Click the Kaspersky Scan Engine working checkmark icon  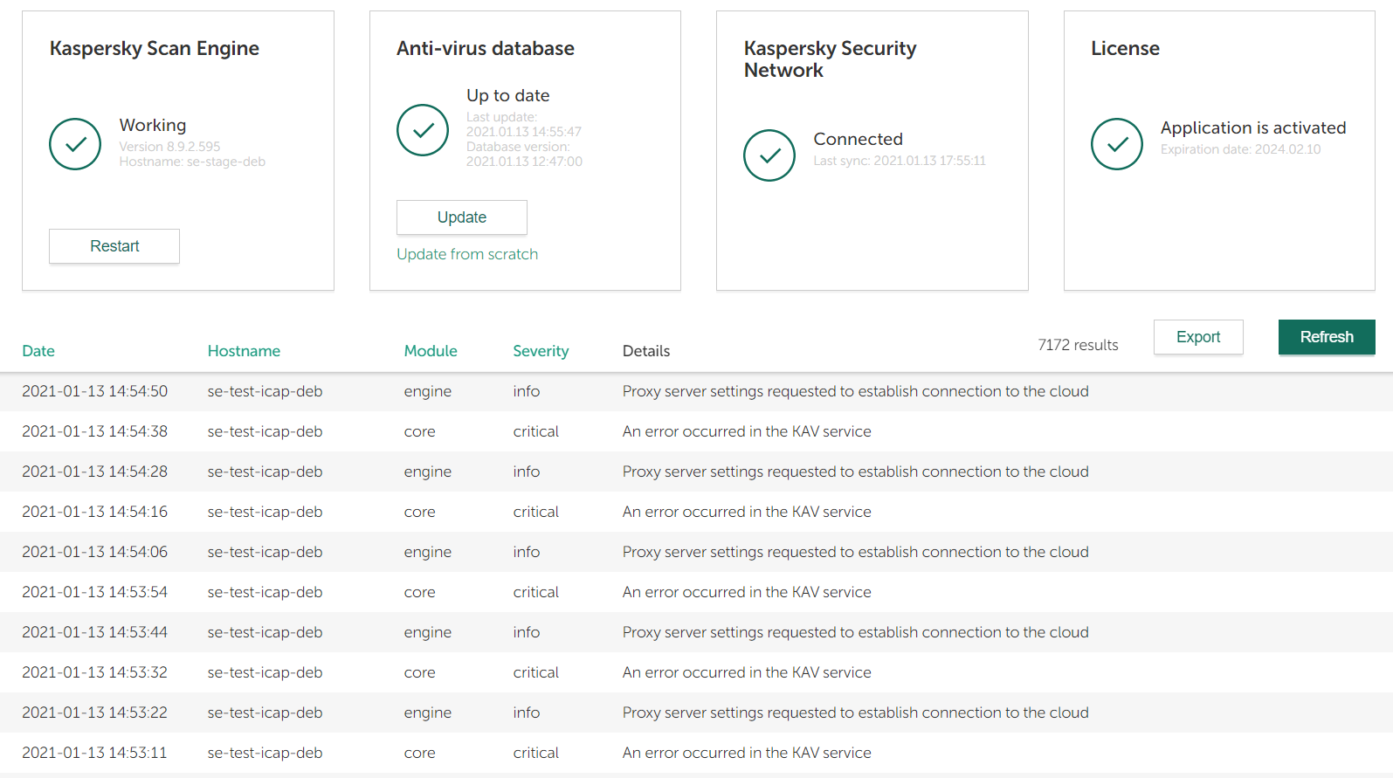pyautogui.click(x=75, y=144)
